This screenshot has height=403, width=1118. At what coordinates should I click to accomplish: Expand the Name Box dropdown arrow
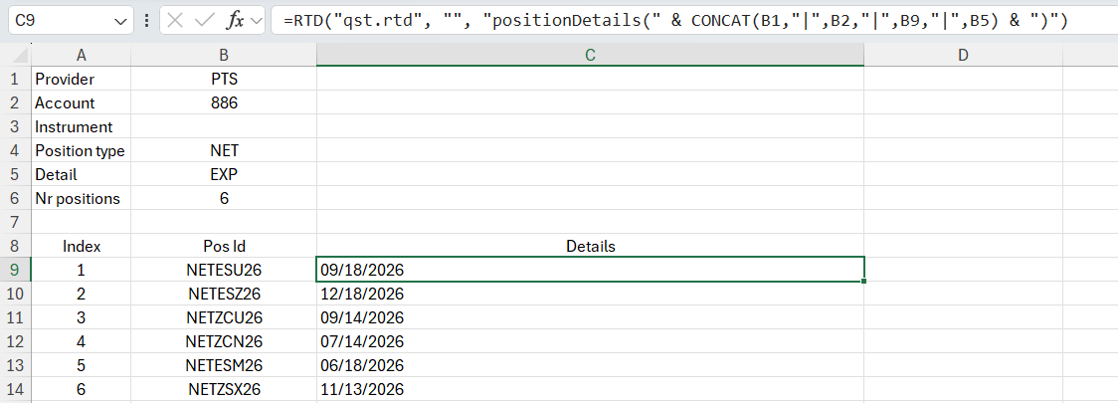119,22
